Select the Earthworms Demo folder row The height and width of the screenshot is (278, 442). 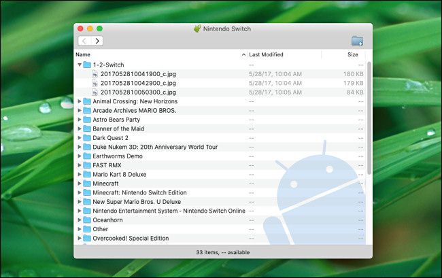coord(119,156)
